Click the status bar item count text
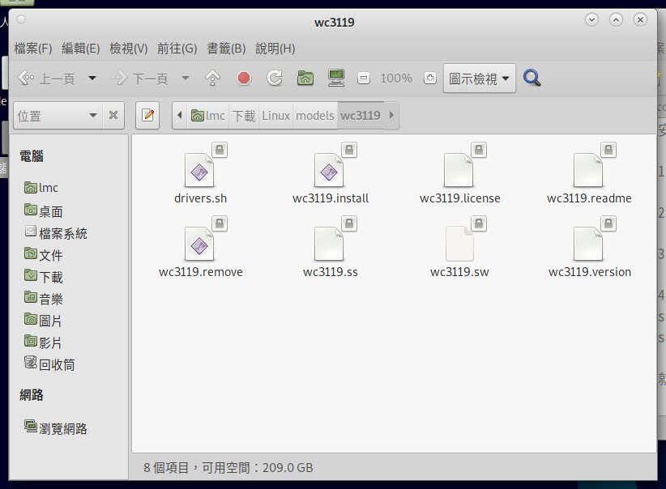Viewport: 666px width, 489px height. tap(228, 467)
